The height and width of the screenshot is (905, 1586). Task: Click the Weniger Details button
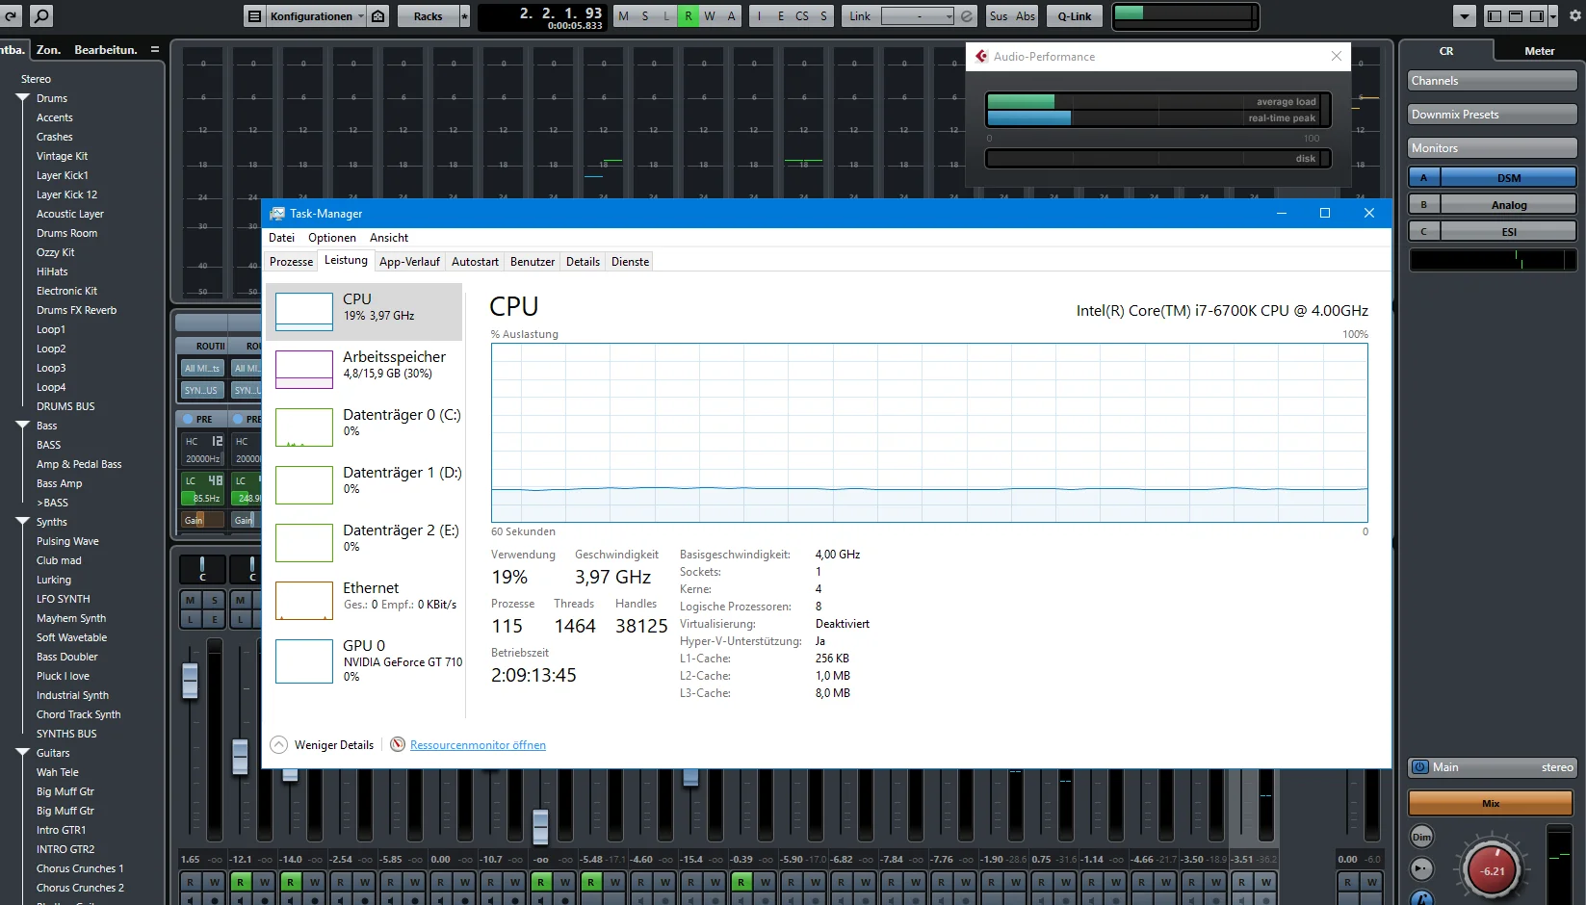[x=323, y=745]
